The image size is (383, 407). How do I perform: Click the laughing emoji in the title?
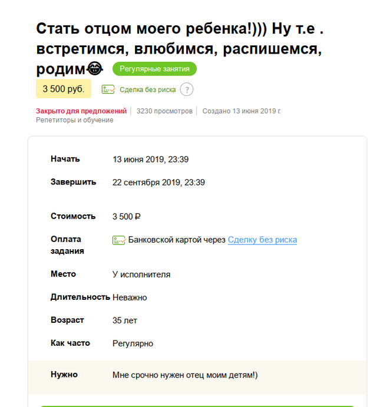[95, 69]
